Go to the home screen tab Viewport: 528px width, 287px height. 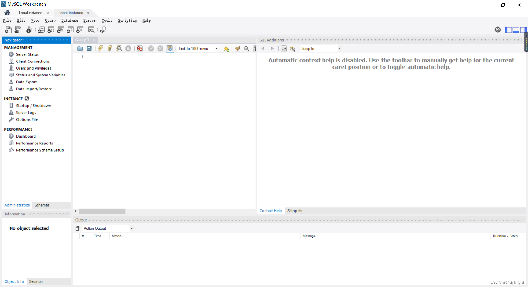[x=7, y=13]
